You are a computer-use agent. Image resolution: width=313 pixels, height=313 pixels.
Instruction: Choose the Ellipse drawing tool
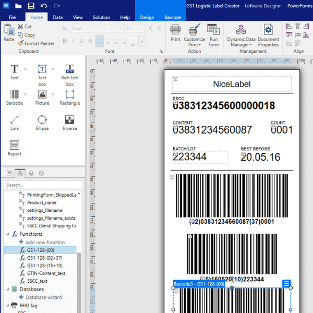(x=42, y=123)
